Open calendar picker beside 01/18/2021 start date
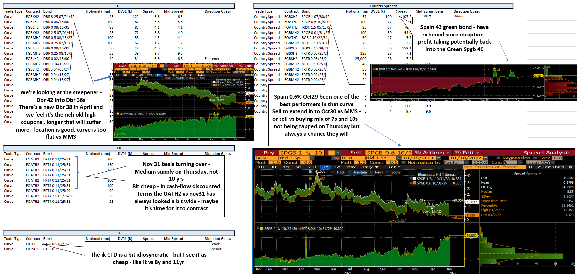Viewport: 577px width, 279px height. coord(439,158)
